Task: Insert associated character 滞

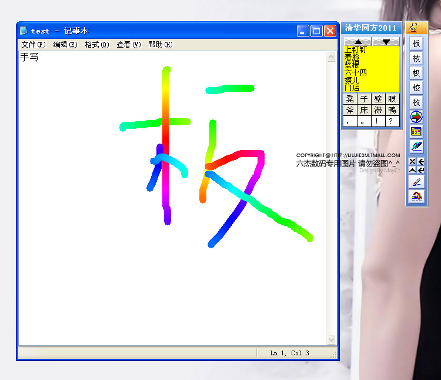Action: (378, 110)
